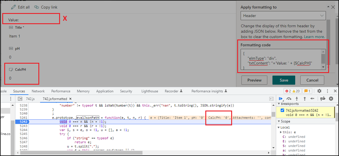Close the 742.js:formatted file tab
This screenshot has height=156, width=339.
point(70,99)
